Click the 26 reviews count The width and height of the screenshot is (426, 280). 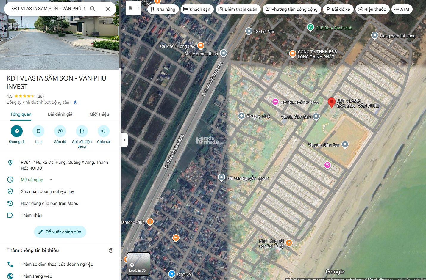pyautogui.click(x=40, y=96)
